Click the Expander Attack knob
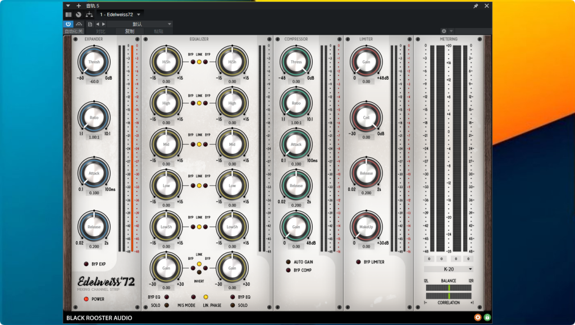Viewport: 575px width, 325px height. click(94, 173)
